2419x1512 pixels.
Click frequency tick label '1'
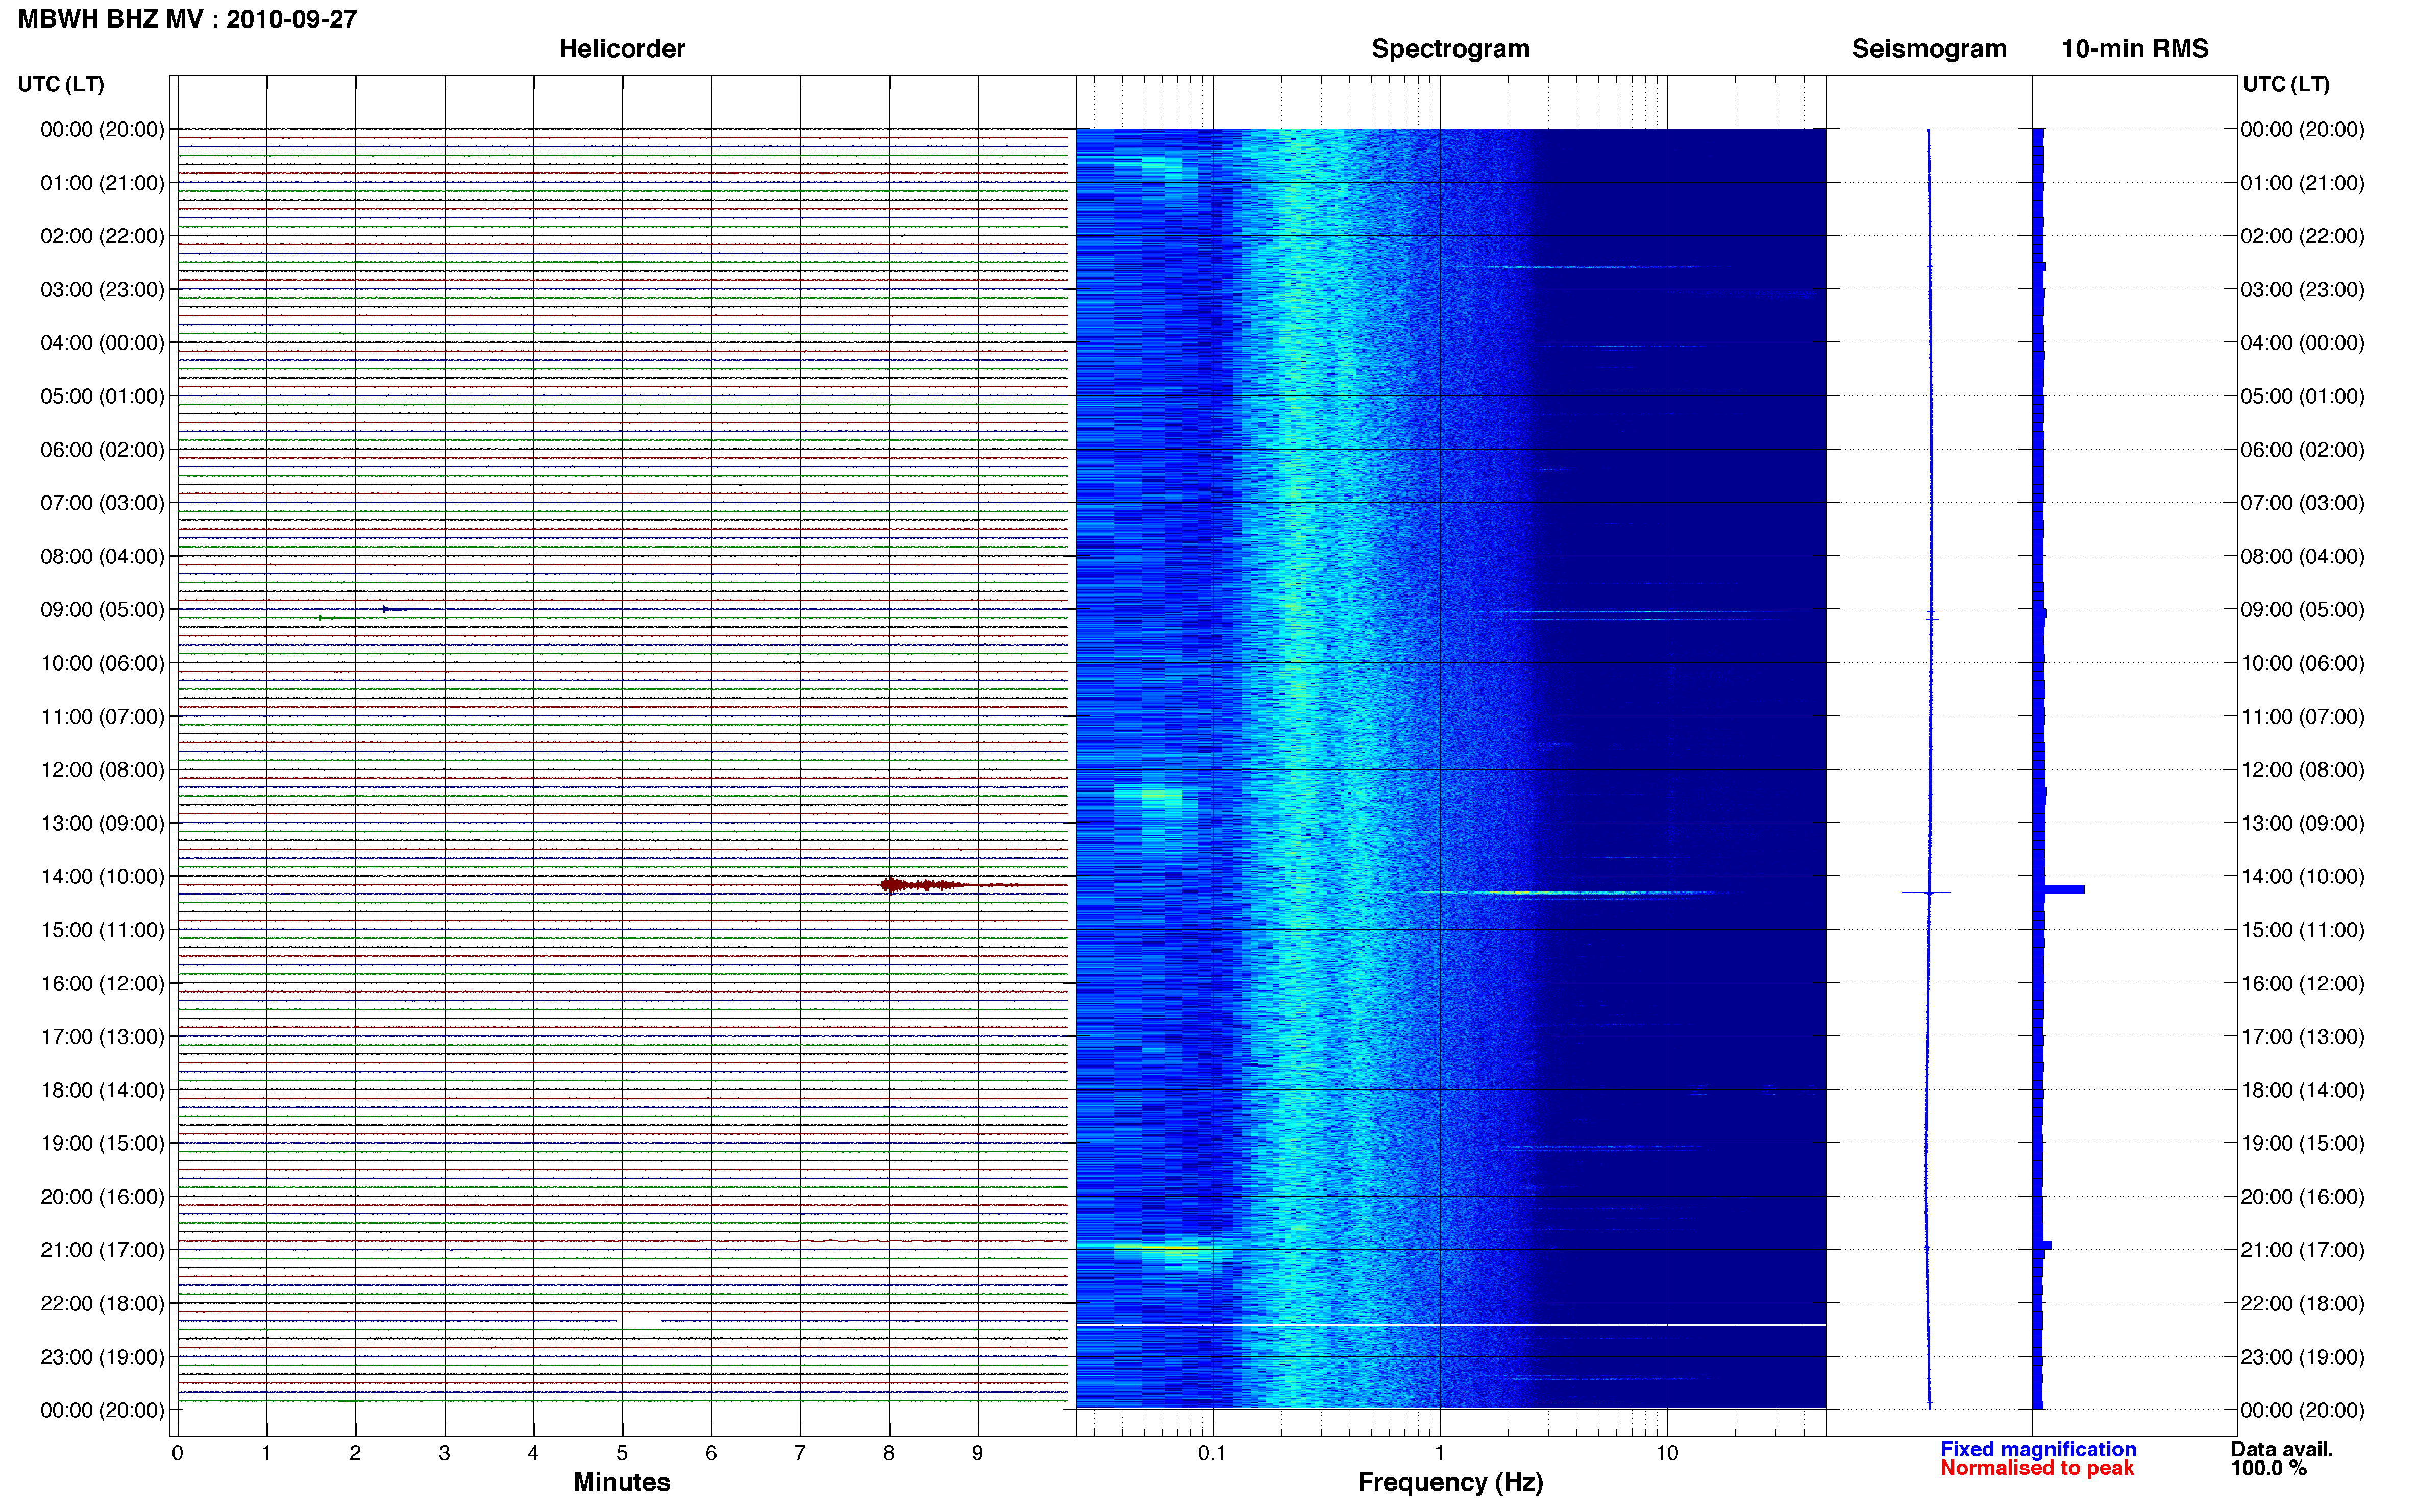click(1440, 1453)
